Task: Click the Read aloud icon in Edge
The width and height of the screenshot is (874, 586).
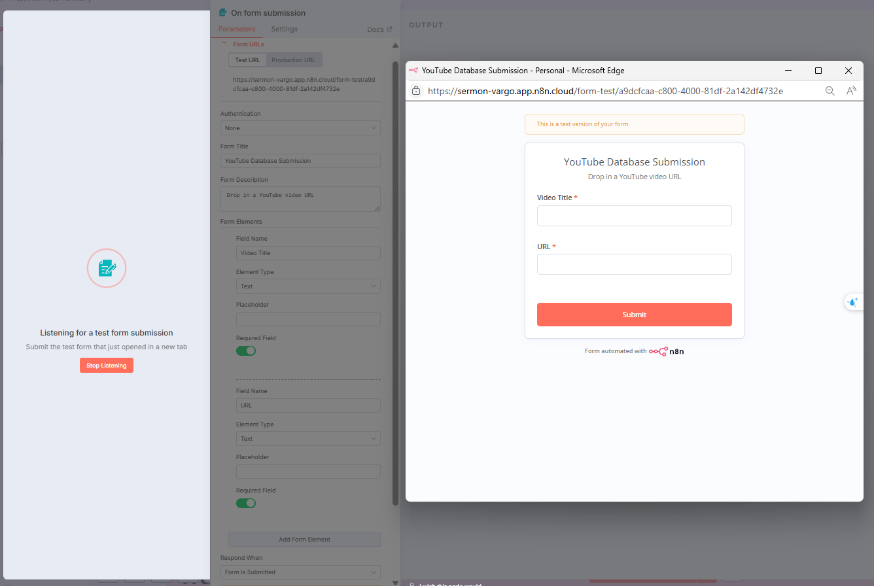Action: (x=851, y=91)
